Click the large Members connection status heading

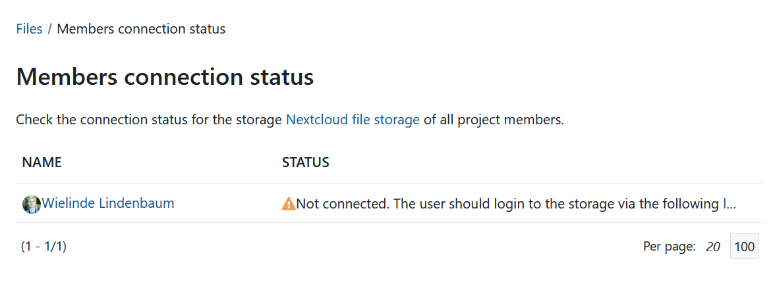(x=165, y=77)
